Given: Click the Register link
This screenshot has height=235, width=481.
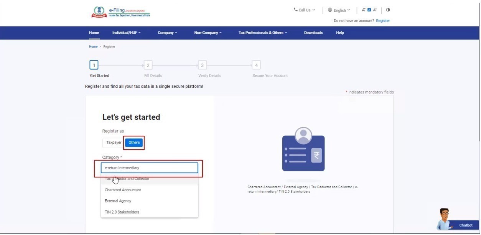Looking at the screenshot, I should tap(383, 21).
